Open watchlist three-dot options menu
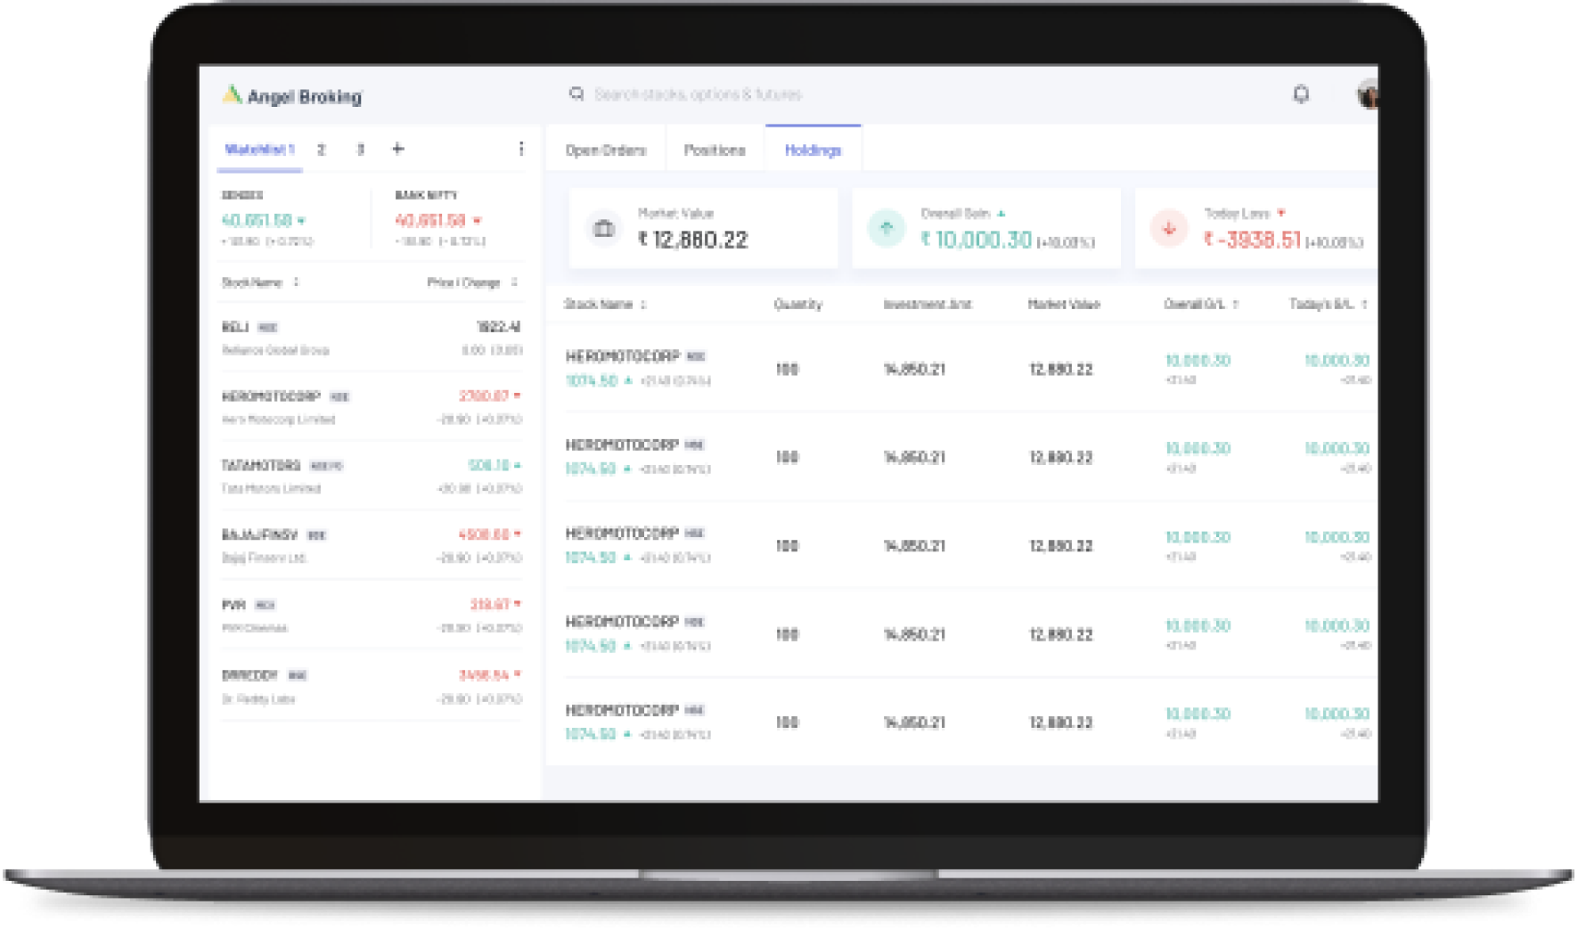Screen dimensions: 1578x930 point(521,149)
